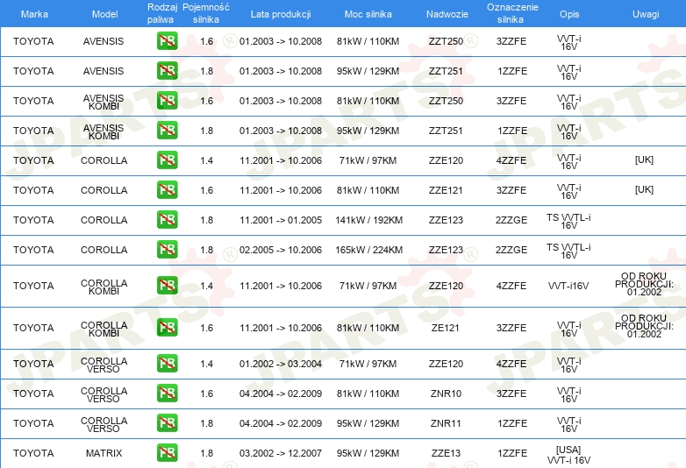Click the Opis column header

tap(569, 14)
